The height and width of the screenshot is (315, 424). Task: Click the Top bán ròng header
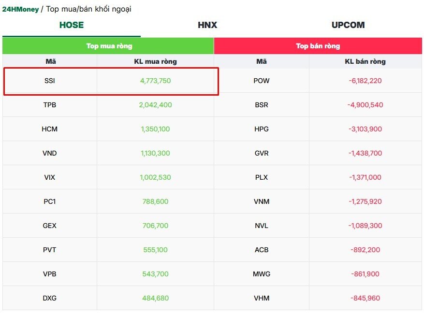(x=318, y=46)
